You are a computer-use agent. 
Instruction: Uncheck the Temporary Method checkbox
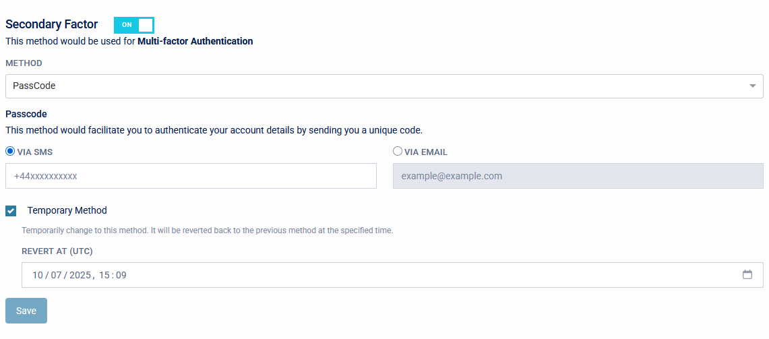(11, 211)
